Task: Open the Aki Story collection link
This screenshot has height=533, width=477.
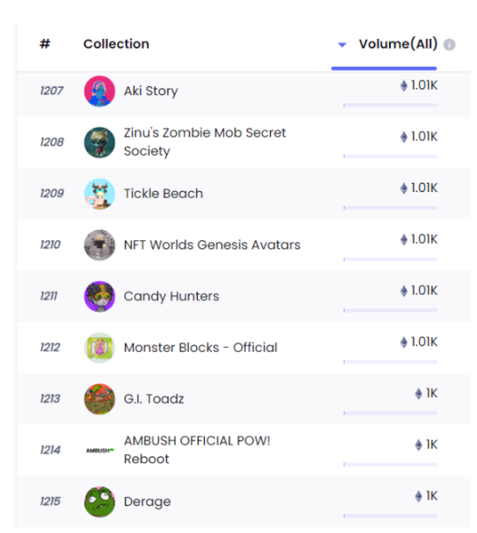Action: pos(151,91)
